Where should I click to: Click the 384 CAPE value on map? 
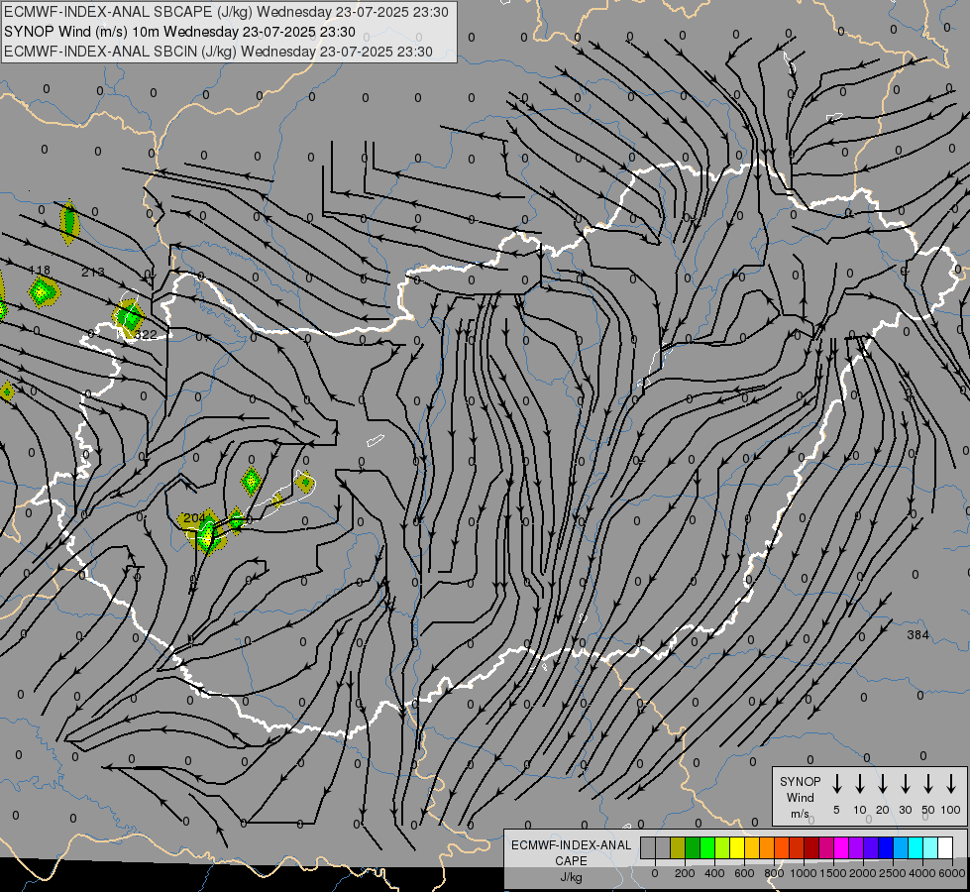[x=917, y=634]
